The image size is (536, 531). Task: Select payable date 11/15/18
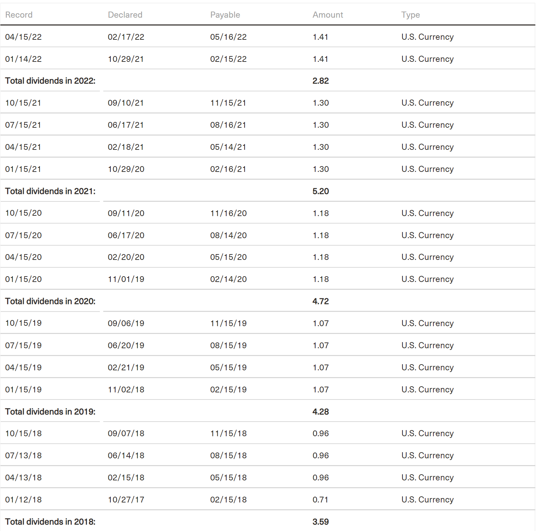point(229,433)
